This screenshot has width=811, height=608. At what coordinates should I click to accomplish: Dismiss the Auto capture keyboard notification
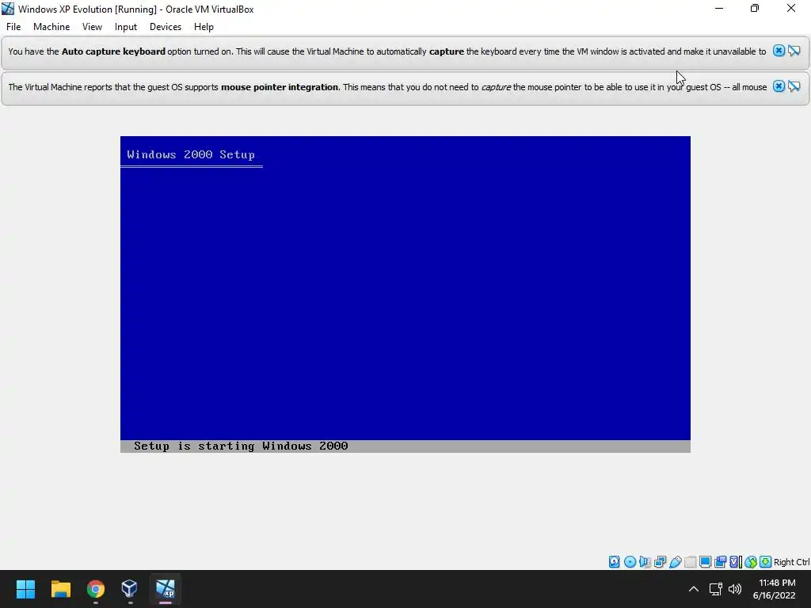pyautogui.click(x=779, y=51)
